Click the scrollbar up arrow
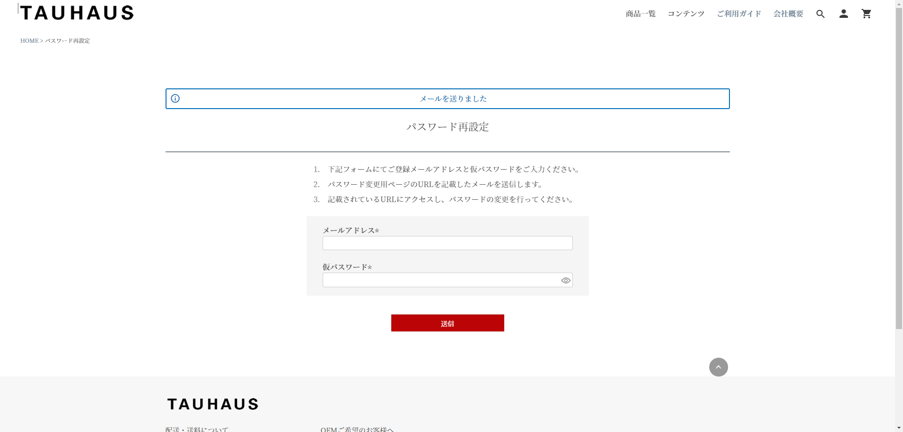 [899, 3]
